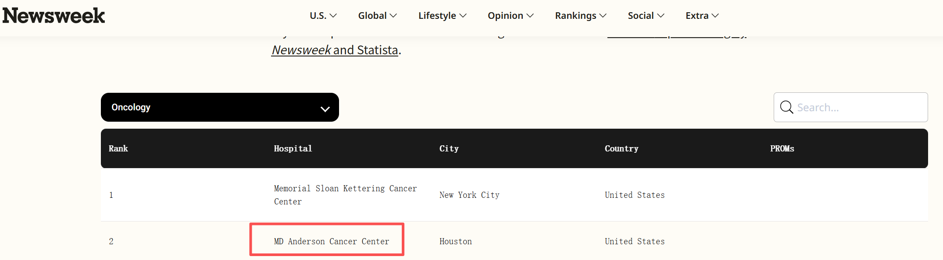Select MD Anderson Cancer Center cell
943x260 pixels.
pyautogui.click(x=332, y=241)
